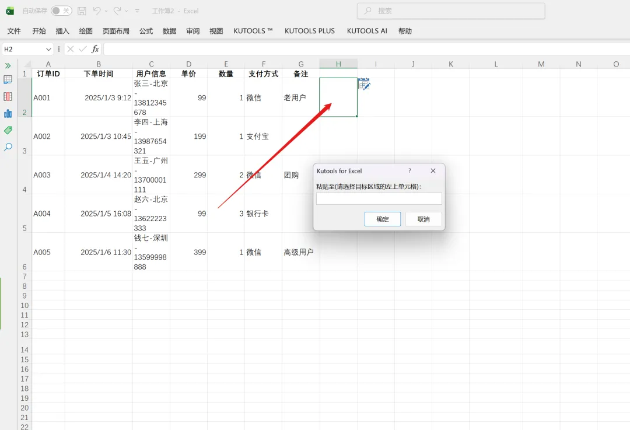This screenshot has height=430, width=630.
Task: Open the KUTOOLS AI tab
Action: pos(367,31)
